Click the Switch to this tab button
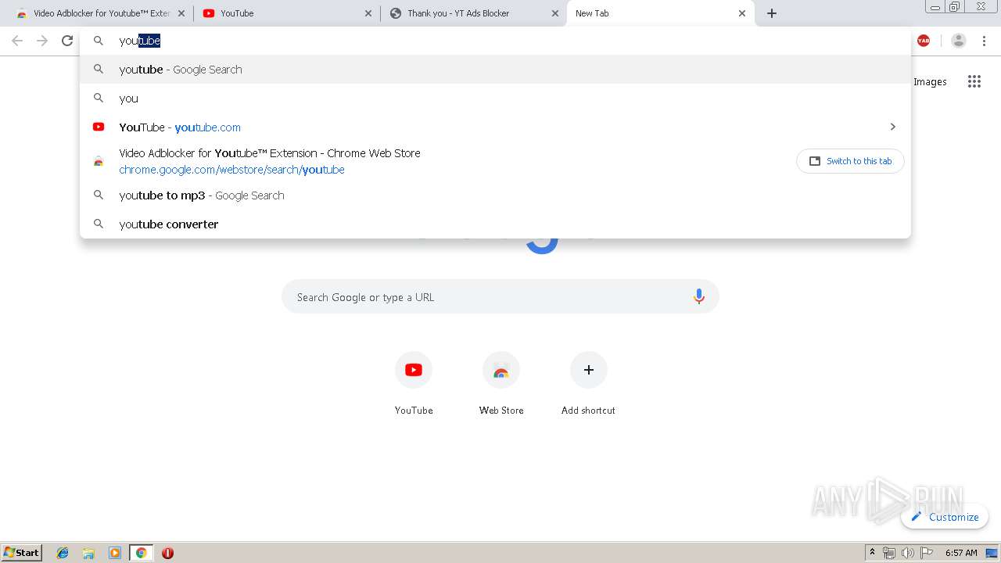Screen dimensions: 1001x563 pos(850,161)
